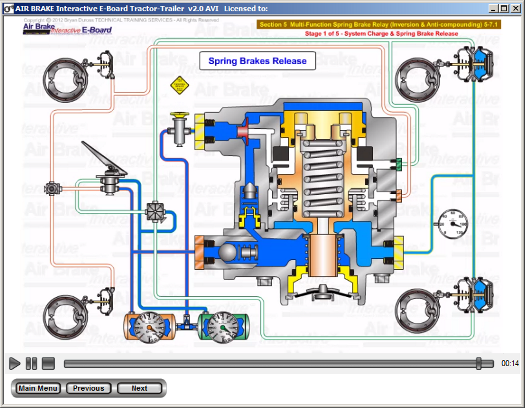The image size is (525, 408).
Task: Click the Spring Brakes Release label
Action: coord(258,61)
